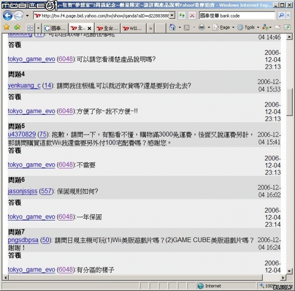Click the 問題6 heading text

coord(17,180)
